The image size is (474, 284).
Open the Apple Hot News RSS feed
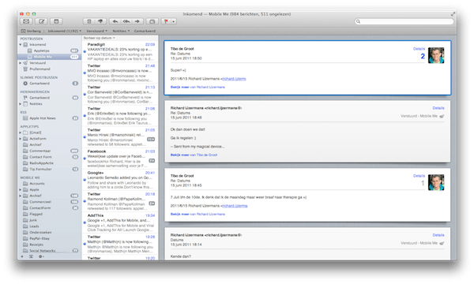[x=43, y=118]
